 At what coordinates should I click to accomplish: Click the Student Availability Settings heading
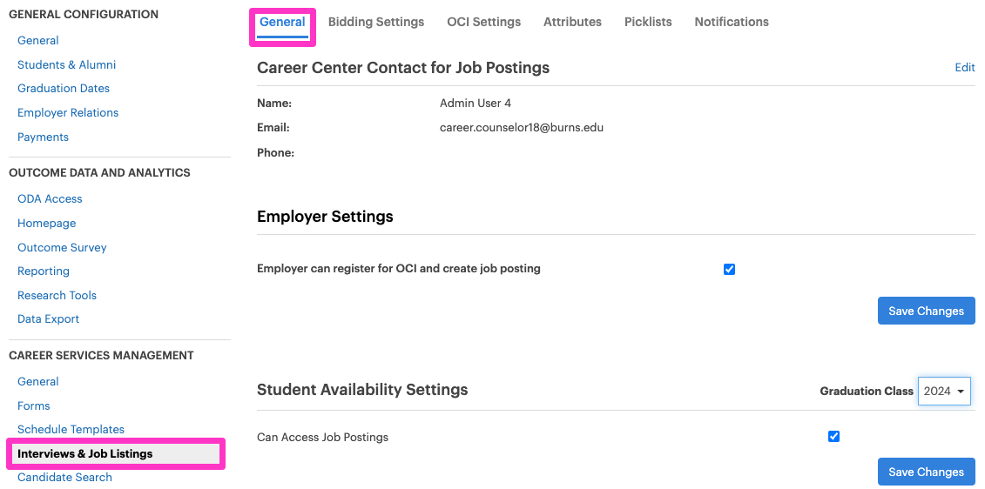362,390
